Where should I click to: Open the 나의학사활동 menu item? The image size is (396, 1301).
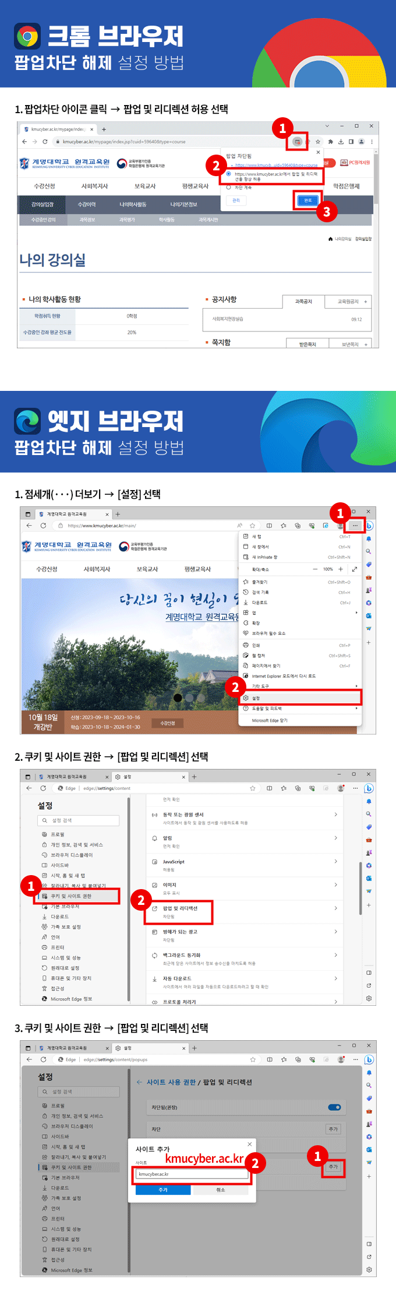click(133, 205)
